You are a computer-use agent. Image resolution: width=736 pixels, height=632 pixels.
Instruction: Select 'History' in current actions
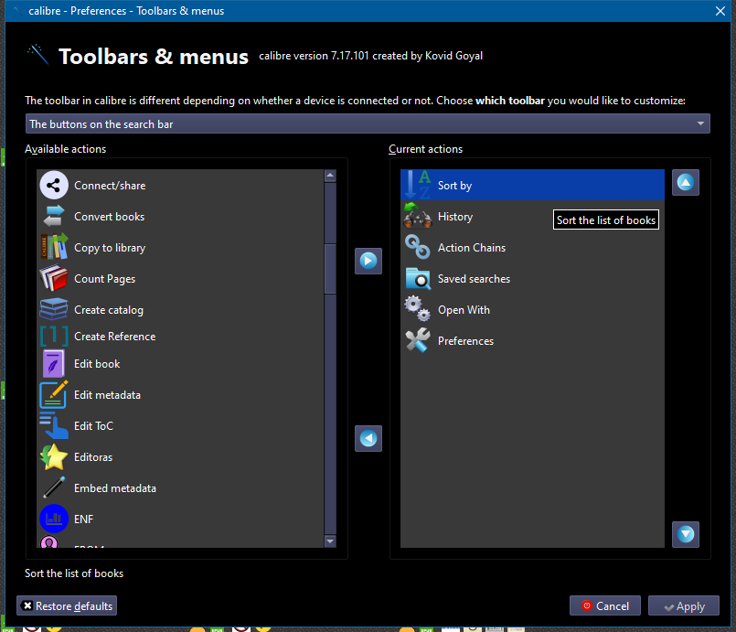click(x=532, y=216)
